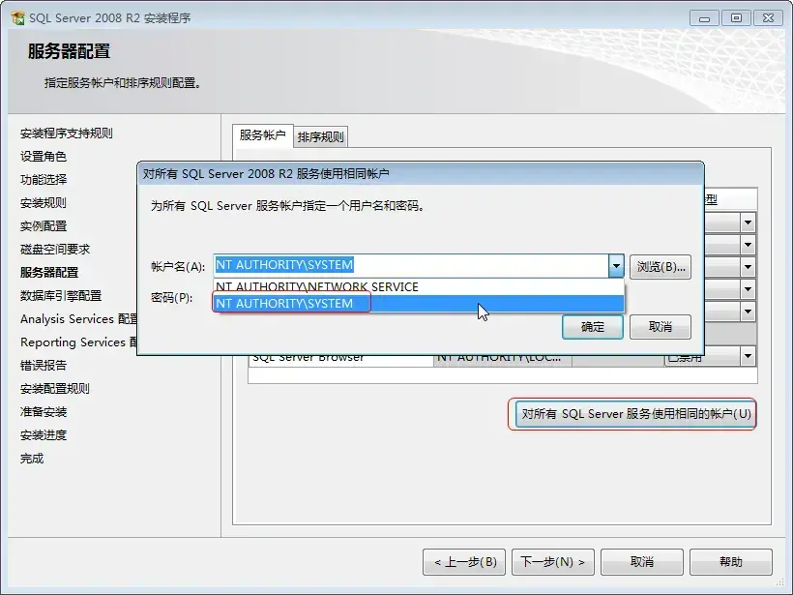Minimize the SQL Server setup window
The image size is (793, 595).
tap(704, 18)
